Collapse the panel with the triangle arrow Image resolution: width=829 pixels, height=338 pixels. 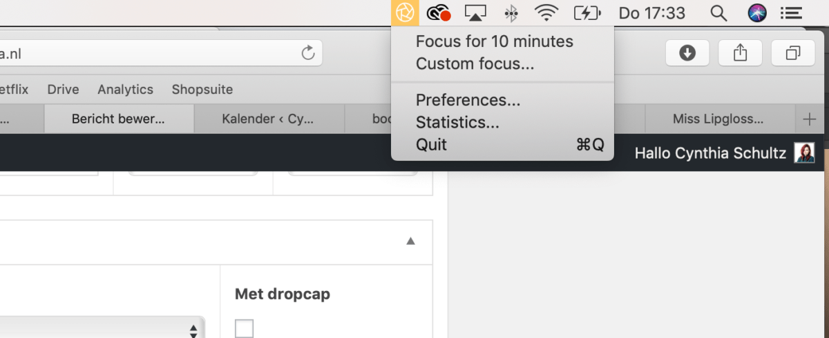click(x=410, y=241)
